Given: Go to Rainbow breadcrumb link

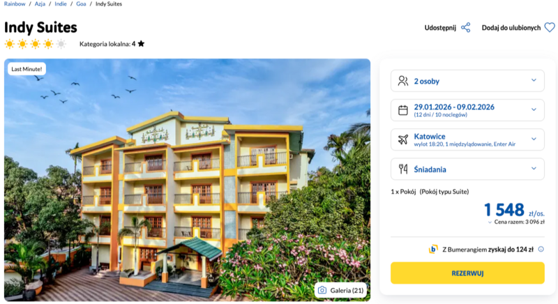Looking at the screenshot, I should click(15, 4).
